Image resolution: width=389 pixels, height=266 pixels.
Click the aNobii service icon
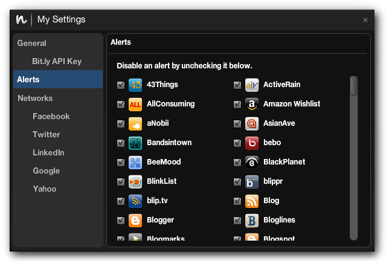[x=135, y=124]
